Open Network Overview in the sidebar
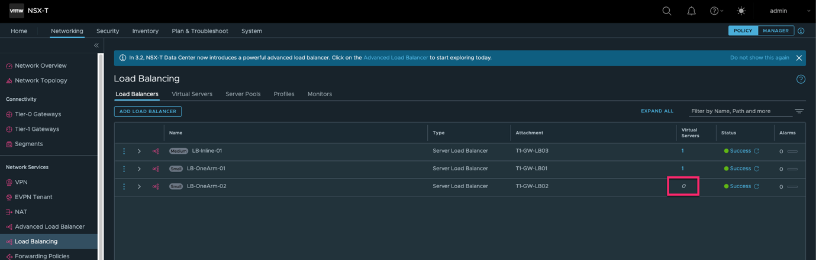This screenshot has height=260, width=816. (41, 65)
